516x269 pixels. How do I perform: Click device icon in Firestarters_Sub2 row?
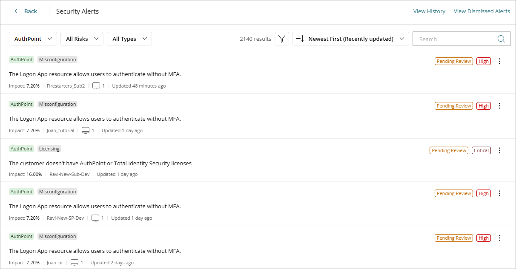coord(96,86)
